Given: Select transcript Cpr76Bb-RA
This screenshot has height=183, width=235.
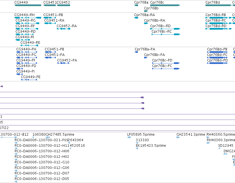Looking at the screenshot, I should (x=155, y=20).
